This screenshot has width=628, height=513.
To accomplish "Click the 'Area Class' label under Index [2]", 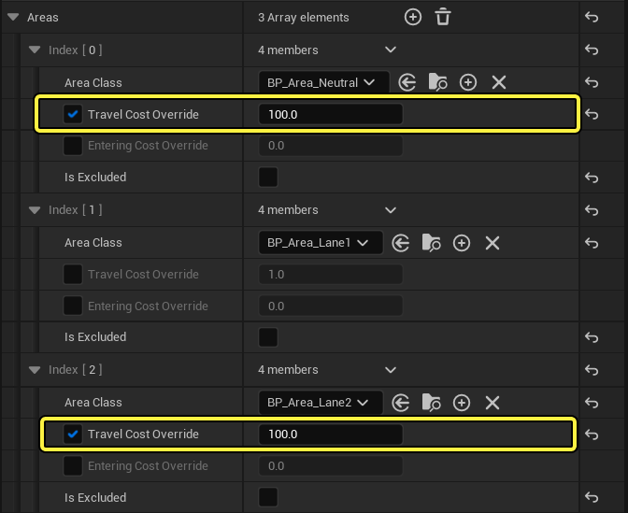I will [93, 403].
